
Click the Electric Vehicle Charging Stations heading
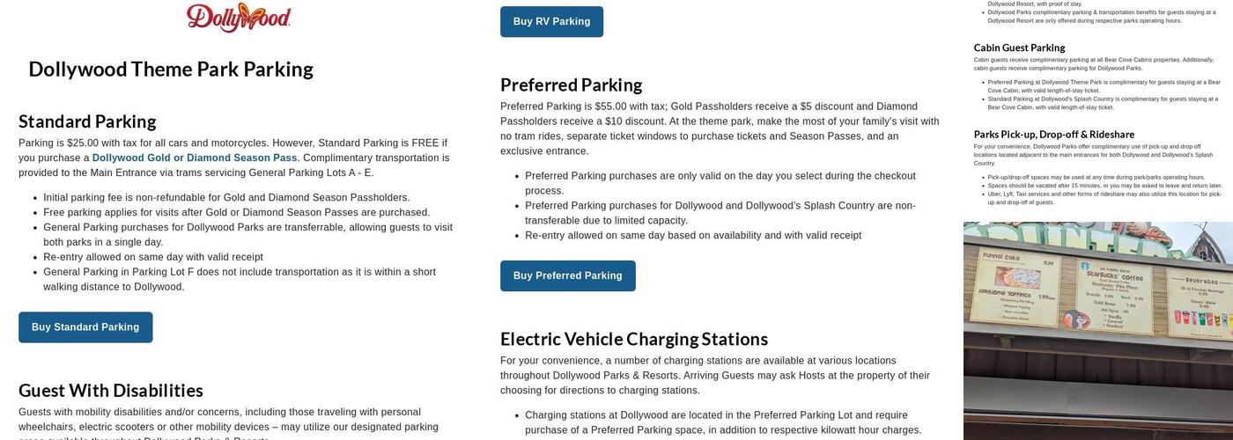(634, 339)
